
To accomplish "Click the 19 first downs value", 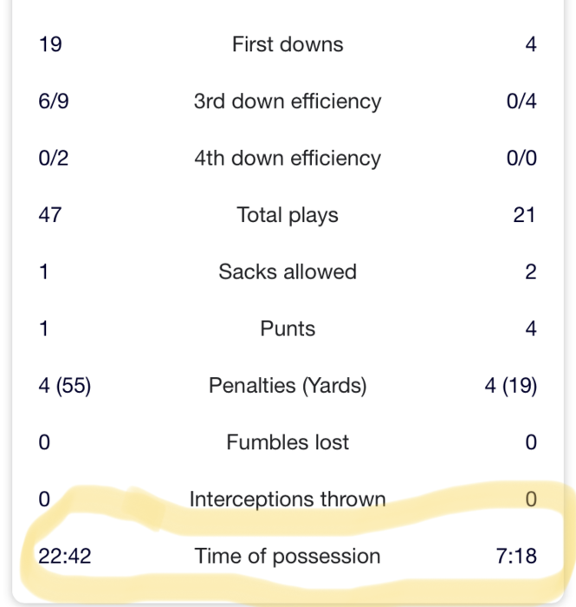I will (x=50, y=44).
